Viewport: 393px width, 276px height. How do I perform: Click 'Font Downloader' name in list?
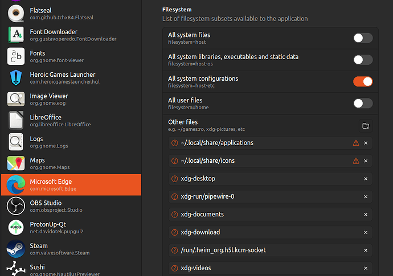click(54, 32)
